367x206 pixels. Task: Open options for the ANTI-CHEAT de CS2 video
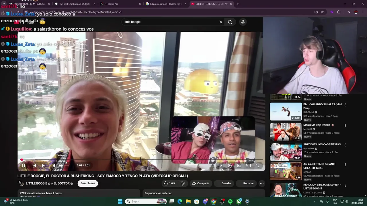coord(345,165)
